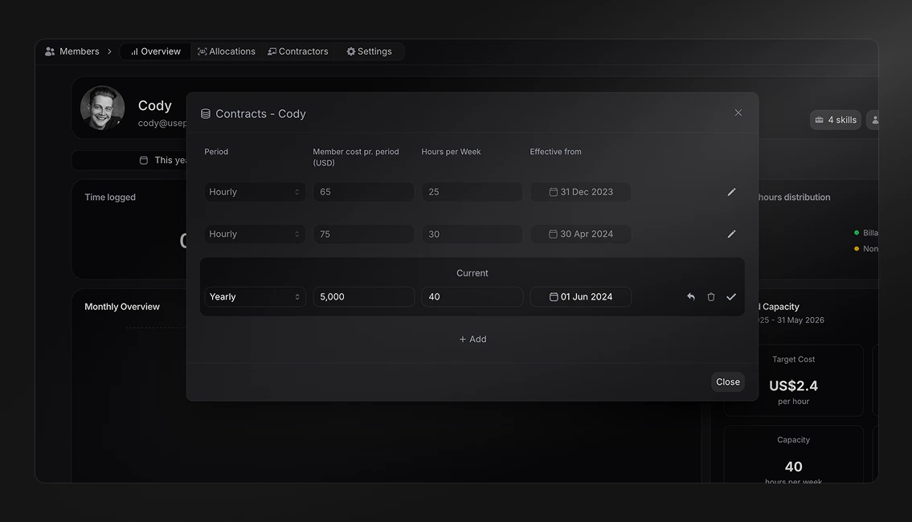
Task: Click the Cody name heading
Action: point(155,105)
